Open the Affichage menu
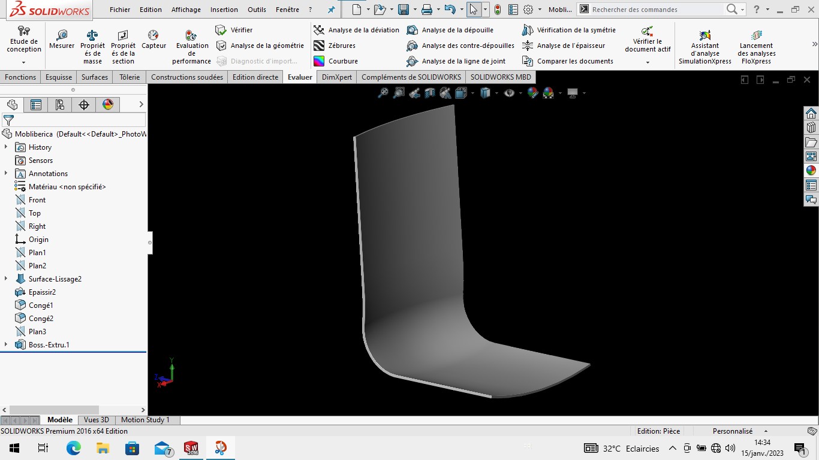 186,10
